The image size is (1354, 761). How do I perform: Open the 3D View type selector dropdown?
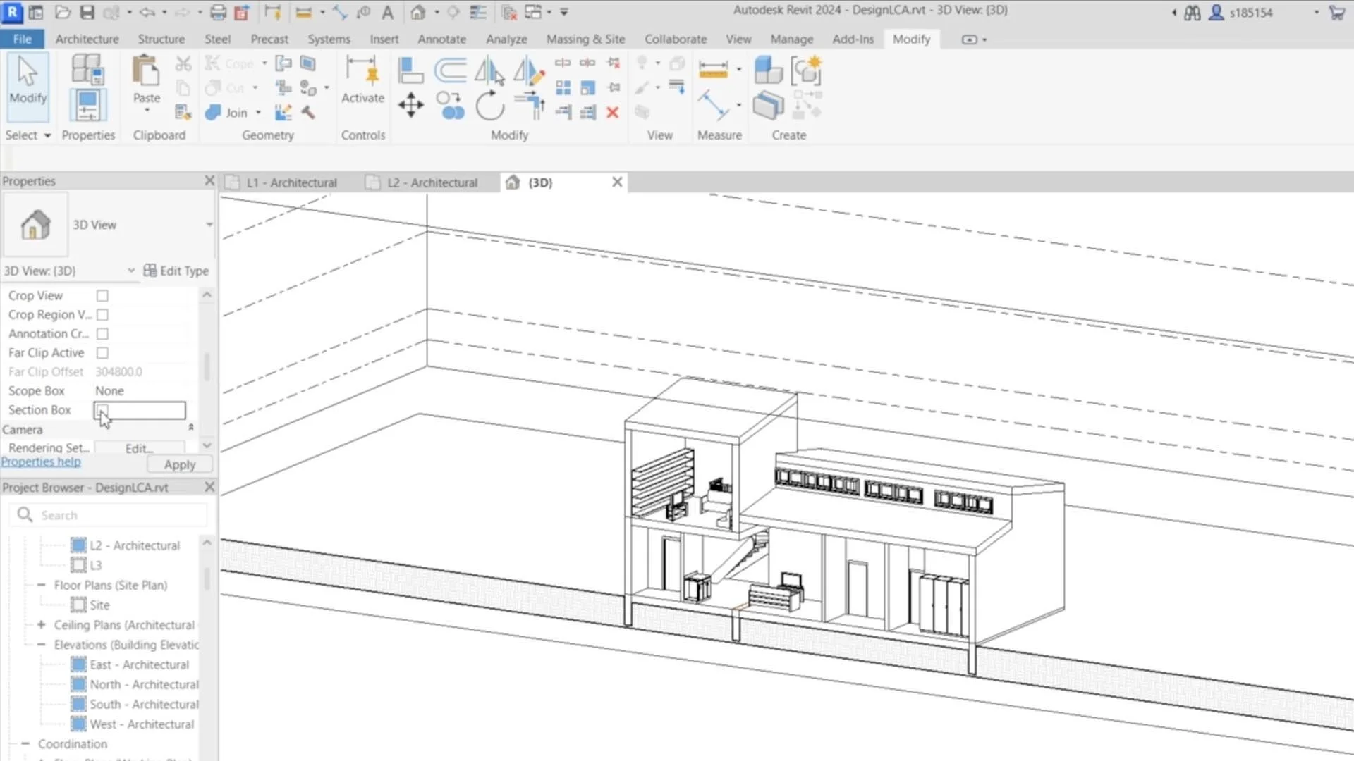(209, 225)
